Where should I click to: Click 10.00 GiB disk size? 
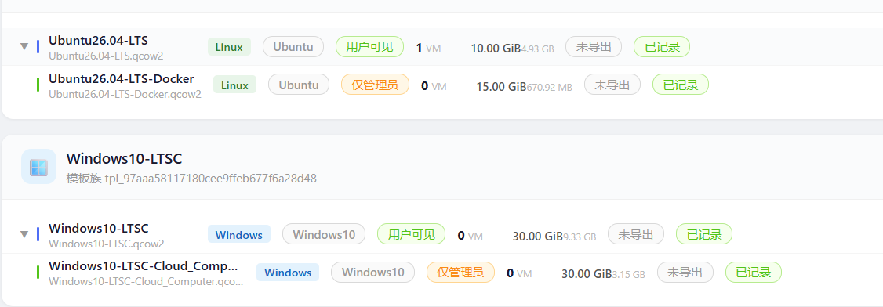496,48
